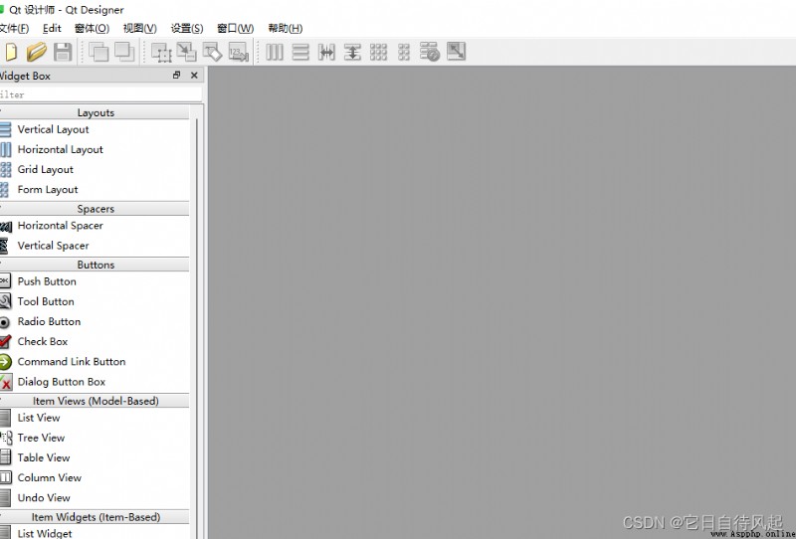Apply Lay Out Horizontally in Splitter
Screen dimensions: 796x539
coord(326,52)
